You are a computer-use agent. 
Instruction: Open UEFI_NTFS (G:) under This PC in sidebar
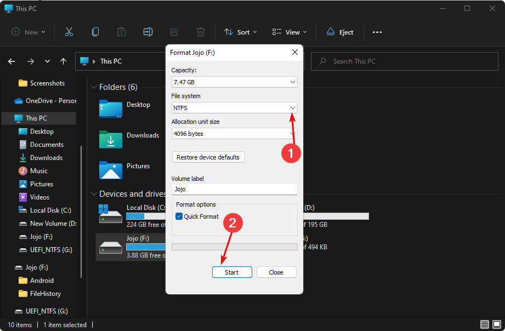46,250
